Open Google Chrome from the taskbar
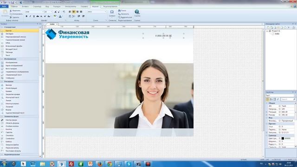The height and width of the screenshot is (167, 297). click(x=110, y=164)
